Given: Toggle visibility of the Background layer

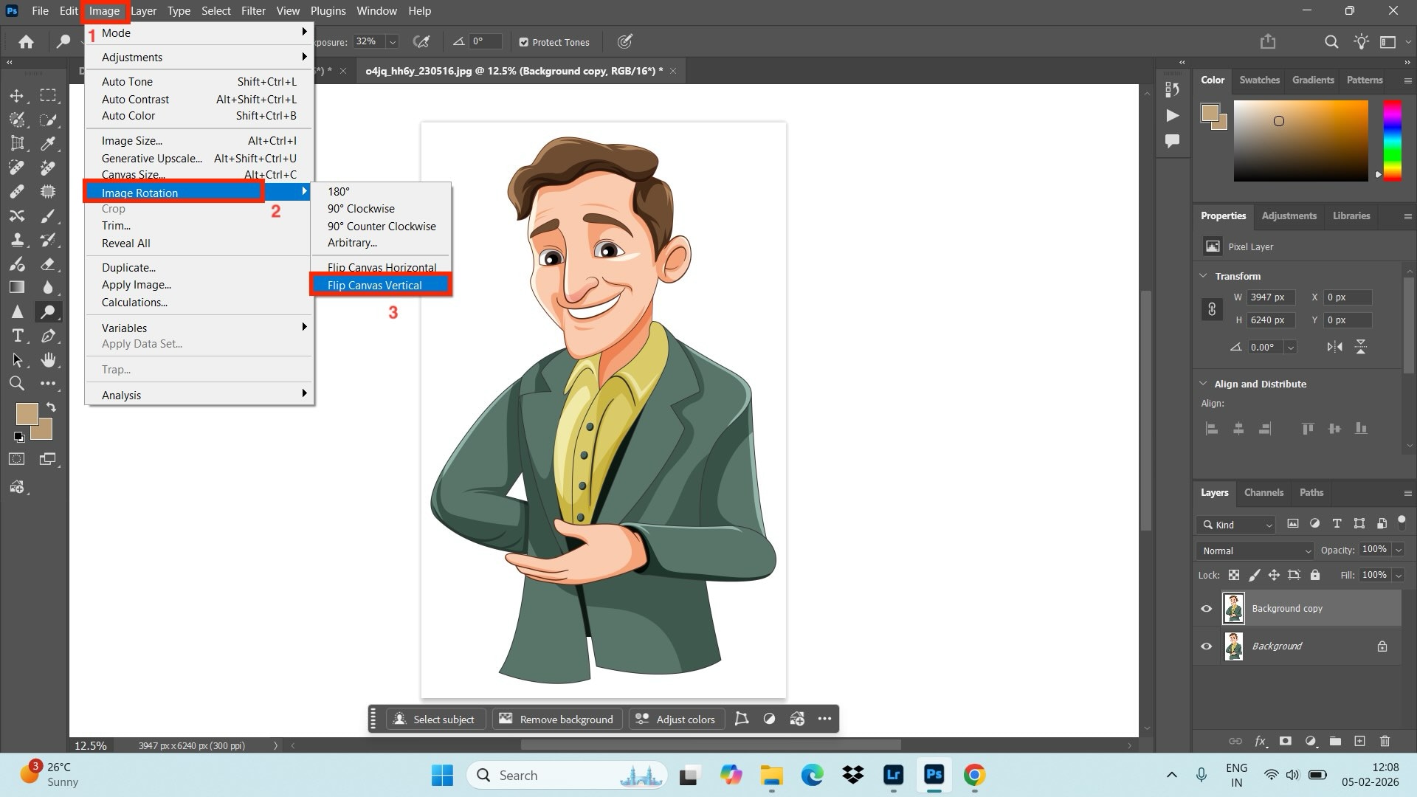Looking at the screenshot, I should click(x=1206, y=646).
